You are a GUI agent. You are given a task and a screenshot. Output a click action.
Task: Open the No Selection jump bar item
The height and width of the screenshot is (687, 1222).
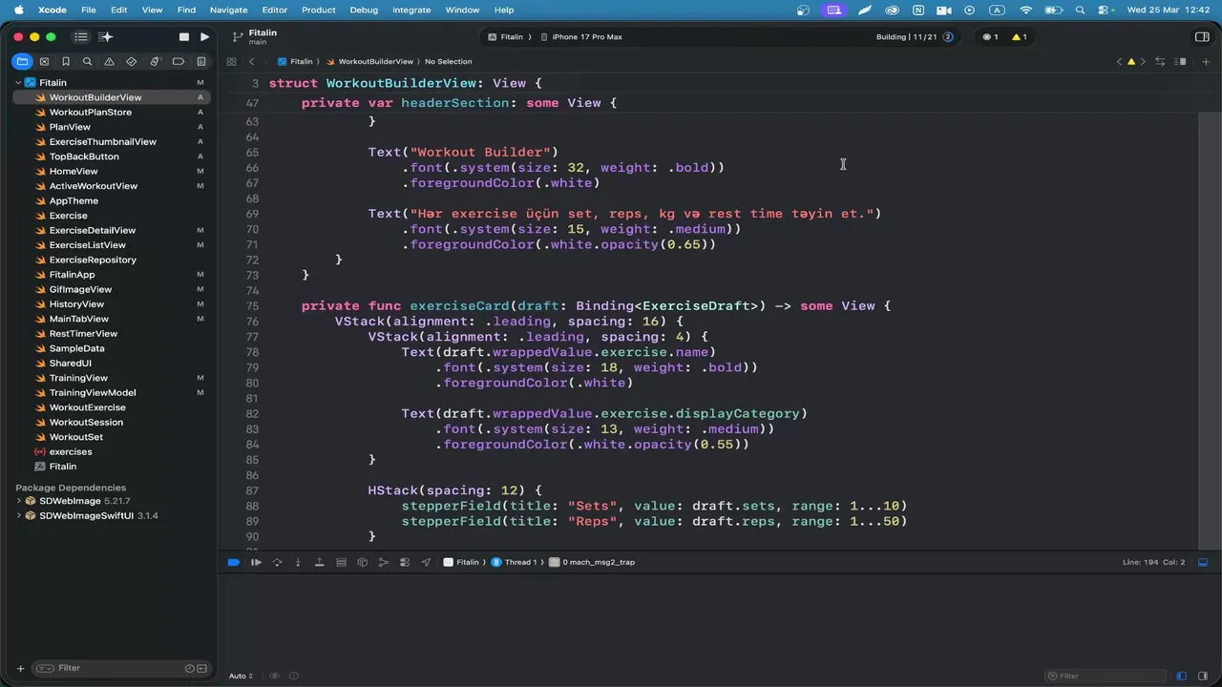[x=449, y=61]
